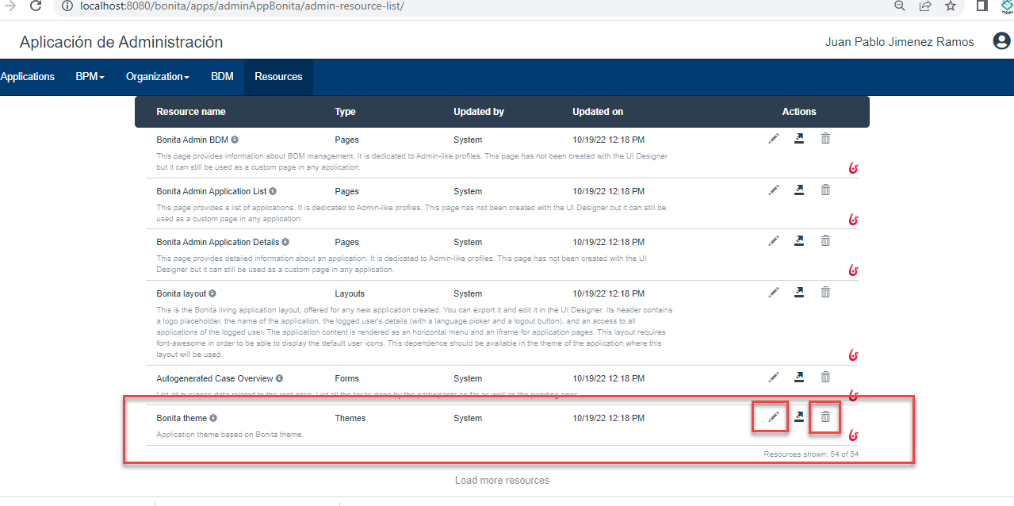
Task: Export Bonita Admin Application Details resource
Action: [799, 241]
